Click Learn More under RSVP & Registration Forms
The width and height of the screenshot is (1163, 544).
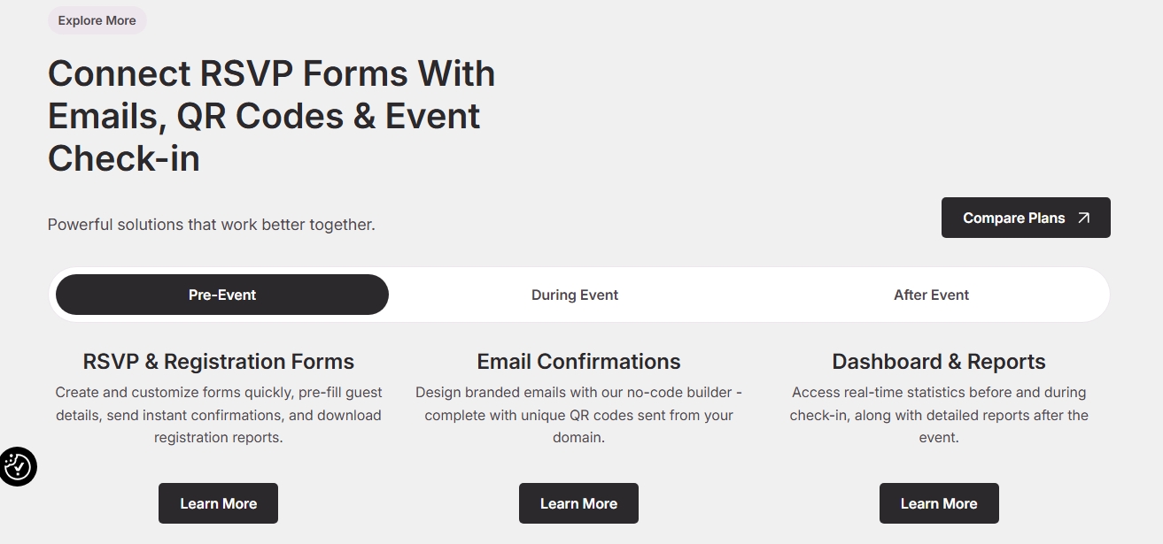[218, 503]
